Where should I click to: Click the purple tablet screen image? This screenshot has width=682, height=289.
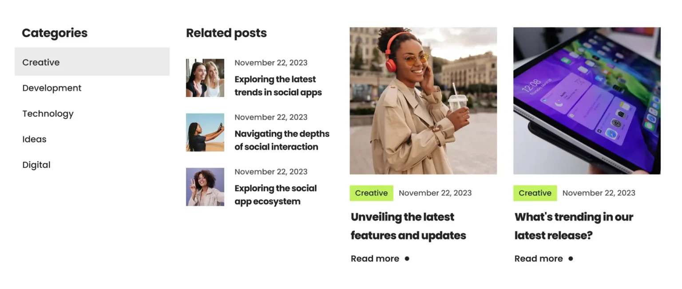pyautogui.click(x=587, y=101)
